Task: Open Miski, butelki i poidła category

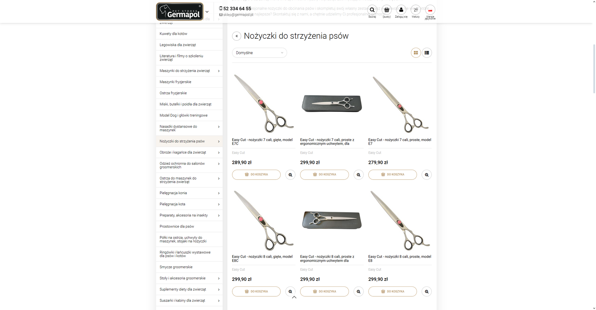Action: (189, 104)
